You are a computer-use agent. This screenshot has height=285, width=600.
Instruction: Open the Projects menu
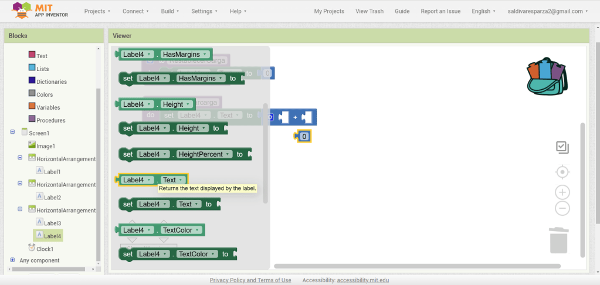pos(97,11)
